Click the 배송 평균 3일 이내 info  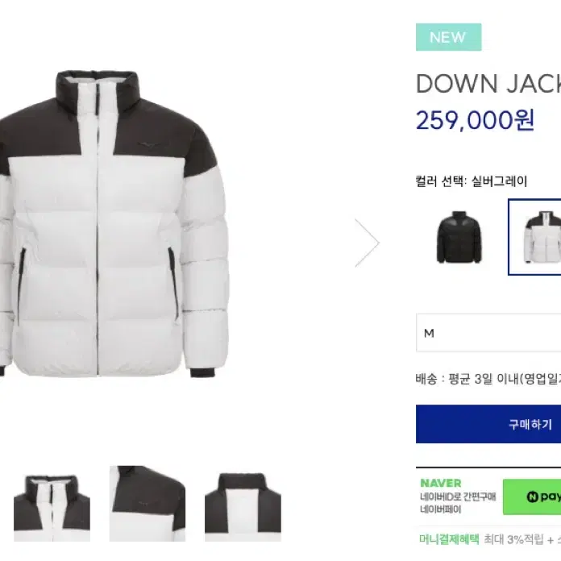pos(488,379)
